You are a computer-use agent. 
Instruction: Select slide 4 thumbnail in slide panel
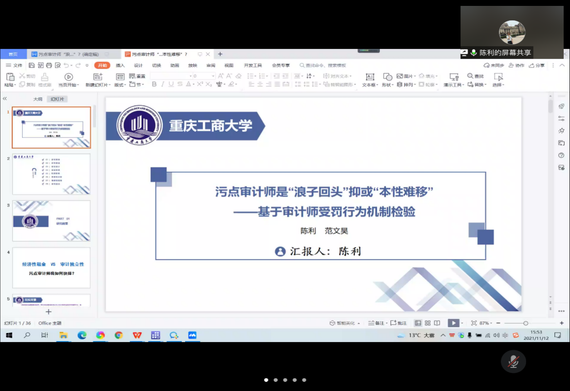51,268
